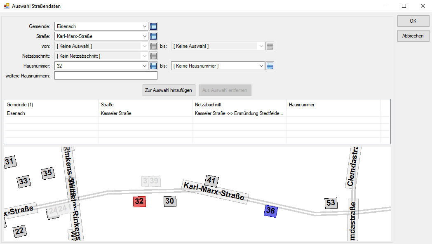Click the Abbrechen button
432x244 pixels.
click(x=413, y=36)
